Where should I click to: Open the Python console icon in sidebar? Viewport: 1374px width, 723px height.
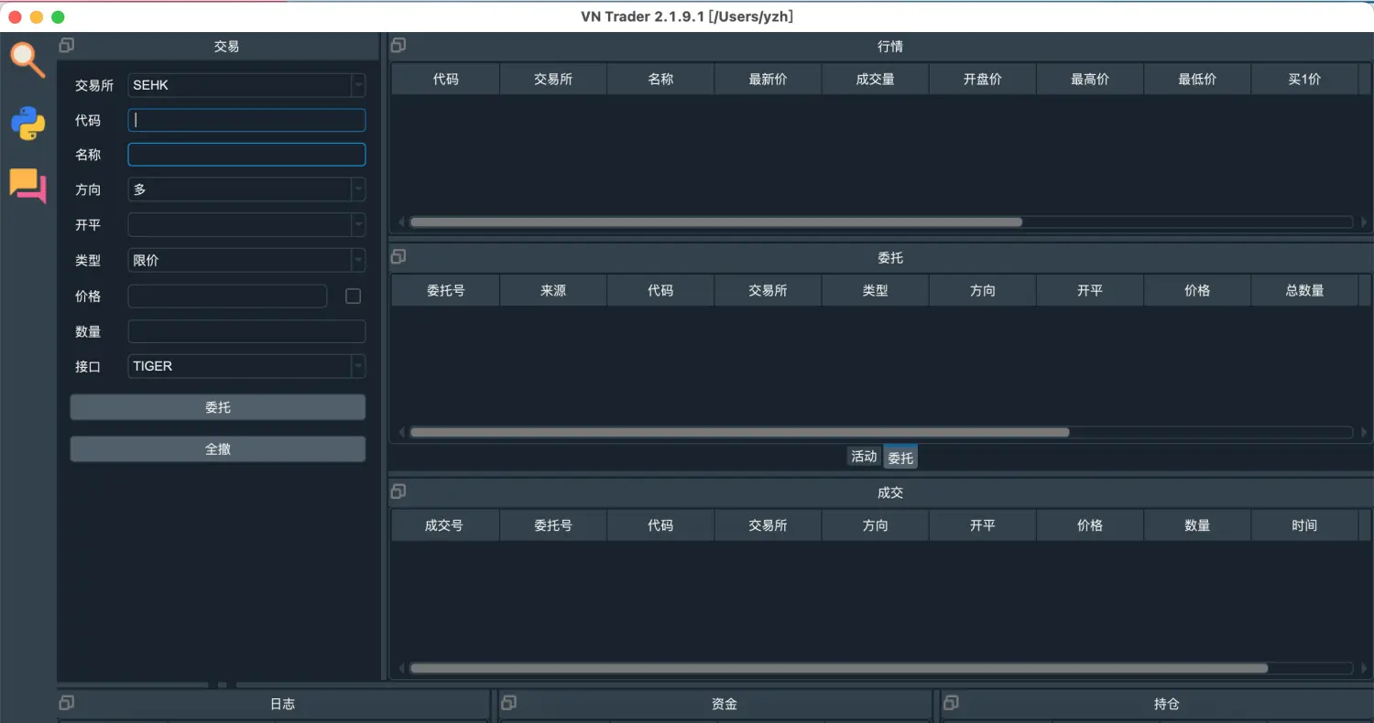(x=27, y=123)
